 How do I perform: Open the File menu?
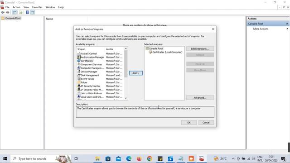7,7
